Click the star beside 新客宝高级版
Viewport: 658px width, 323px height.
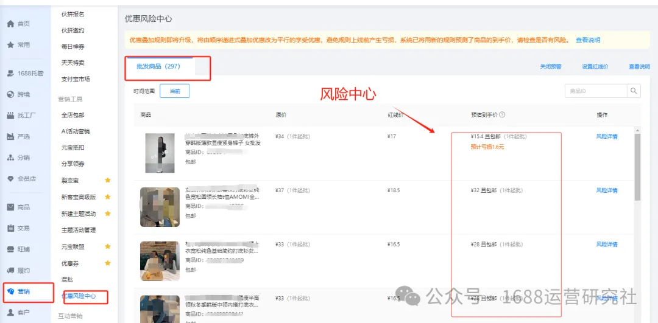pos(107,197)
